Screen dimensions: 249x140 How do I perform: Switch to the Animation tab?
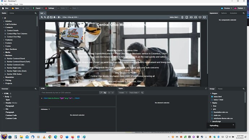coord(233,13)
